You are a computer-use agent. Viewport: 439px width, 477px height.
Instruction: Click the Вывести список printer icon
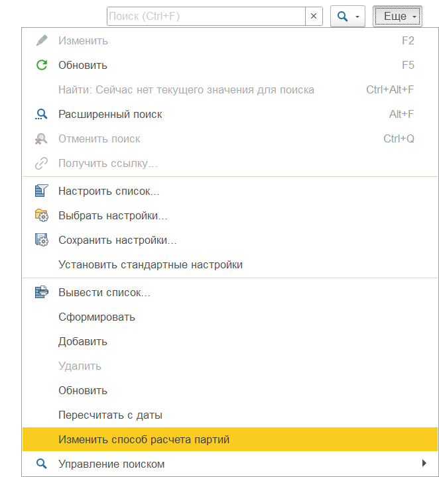[42, 291]
